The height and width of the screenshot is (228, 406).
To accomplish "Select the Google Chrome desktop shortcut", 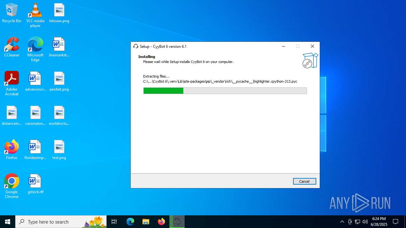I will (x=12, y=186).
